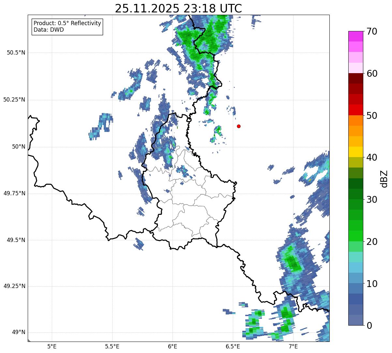The height and width of the screenshot is (353, 392).
Task: Click the dBZ colorbar label
Action: [384, 178]
